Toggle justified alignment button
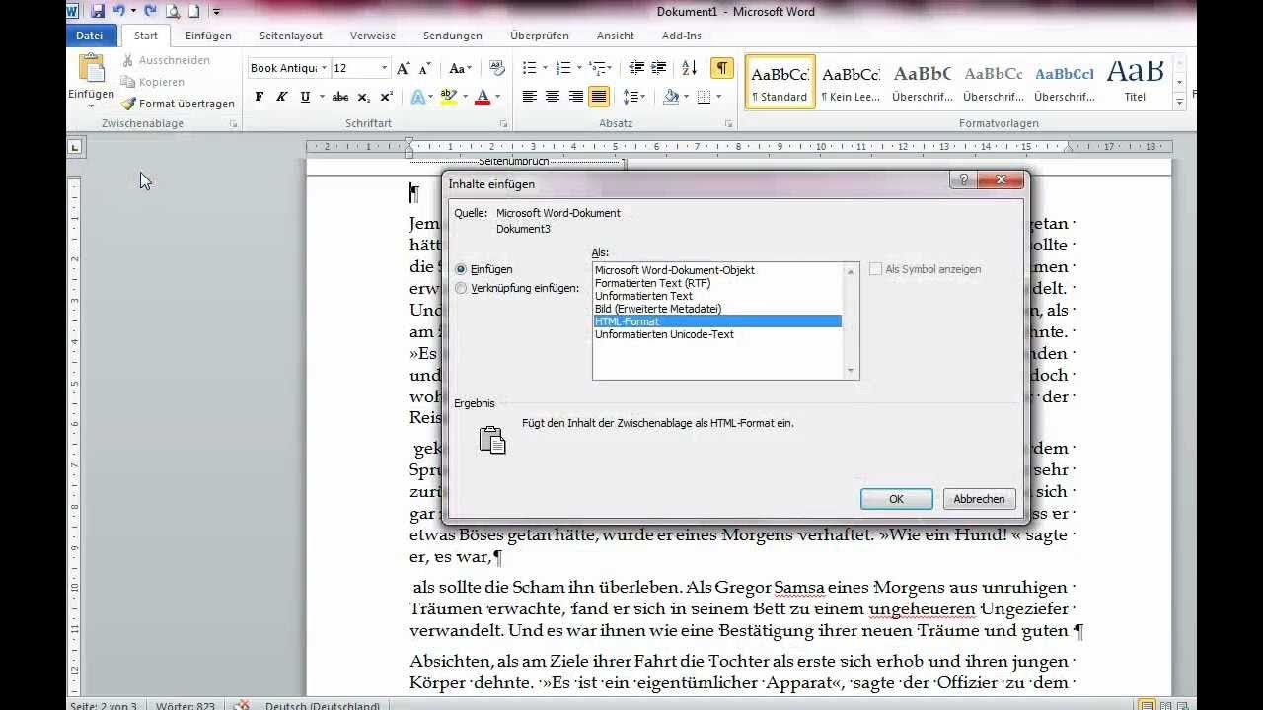The image size is (1263, 710). tap(598, 97)
